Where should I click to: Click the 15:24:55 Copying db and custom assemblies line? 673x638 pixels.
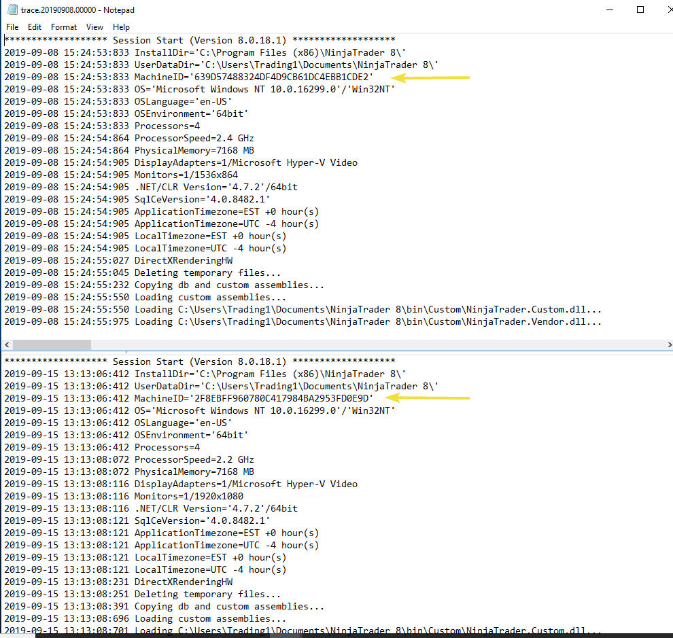(165, 285)
